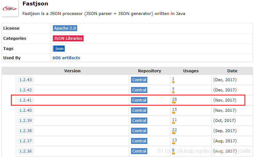254x157 pixels.
Task: Click the Fastjson page title
Action: 35,4
